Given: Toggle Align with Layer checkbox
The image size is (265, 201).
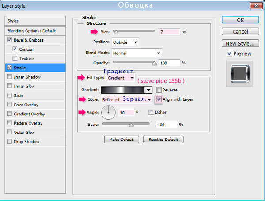Looking at the screenshot, I should point(159,99).
